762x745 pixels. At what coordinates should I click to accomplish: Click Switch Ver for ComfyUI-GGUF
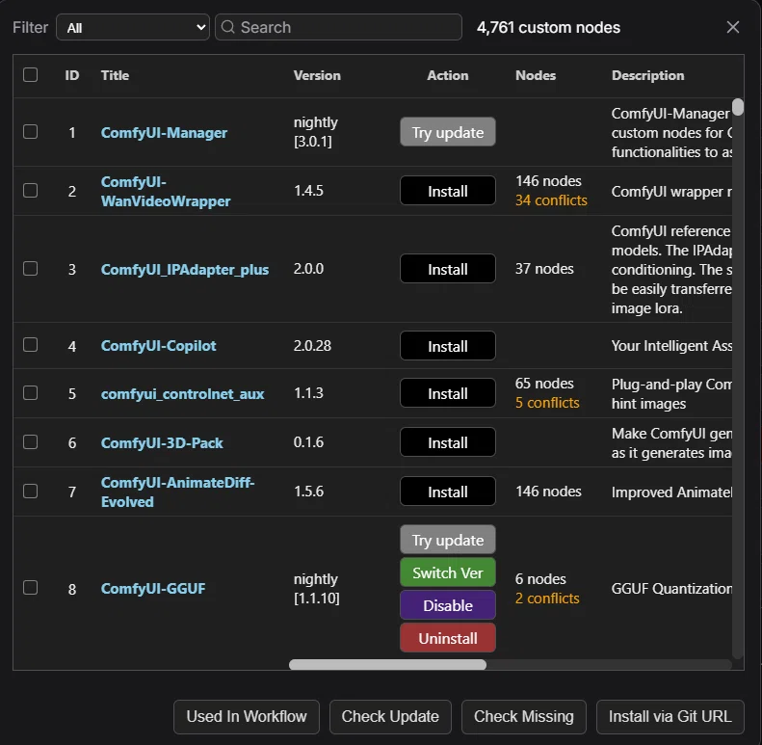pyautogui.click(x=448, y=572)
